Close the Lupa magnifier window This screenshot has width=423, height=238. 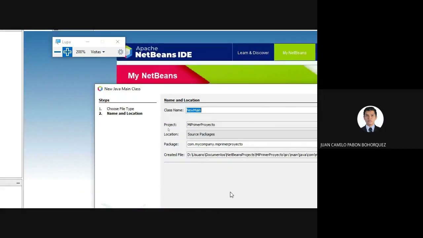[x=118, y=42]
